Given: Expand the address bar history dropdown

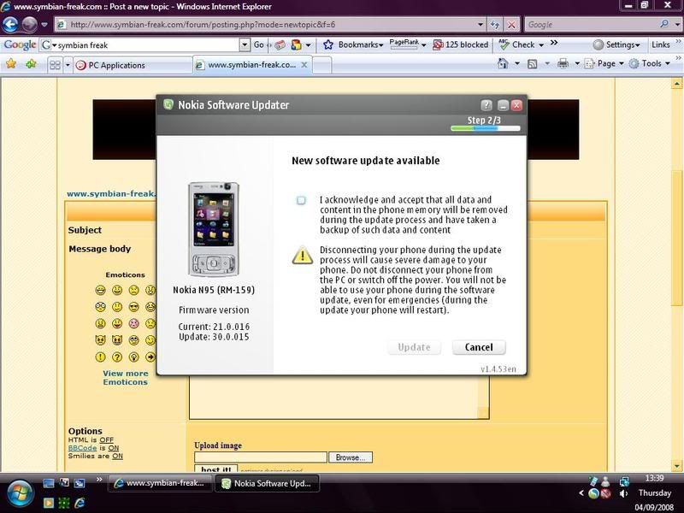Looking at the screenshot, I should point(481,25).
